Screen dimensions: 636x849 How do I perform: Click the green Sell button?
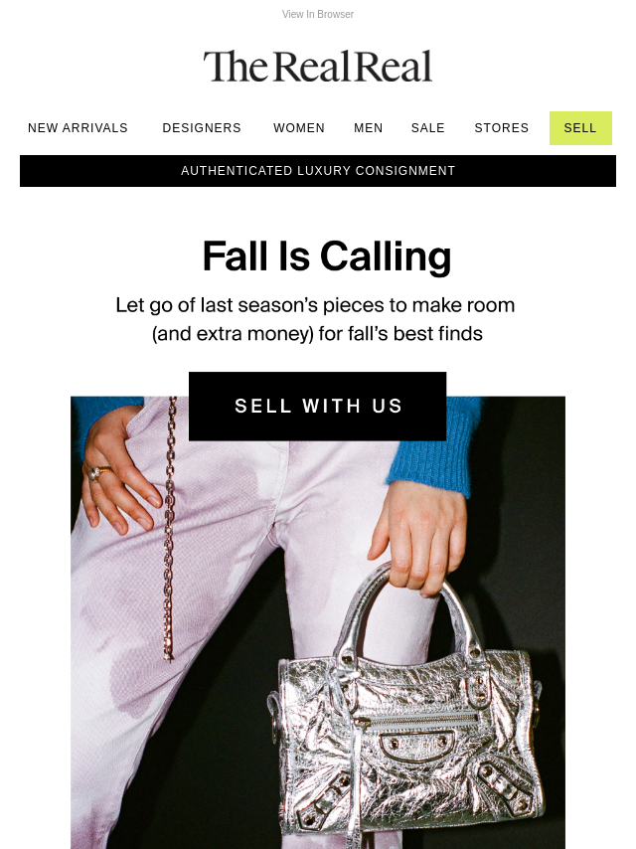(x=580, y=128)
